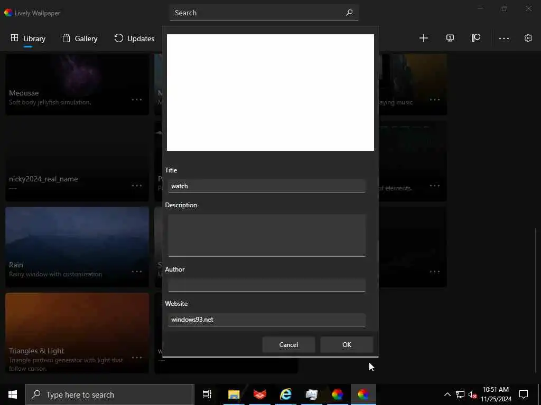Cancel the wallpaper dialog

pyautogui.click(x=288, y=345)
